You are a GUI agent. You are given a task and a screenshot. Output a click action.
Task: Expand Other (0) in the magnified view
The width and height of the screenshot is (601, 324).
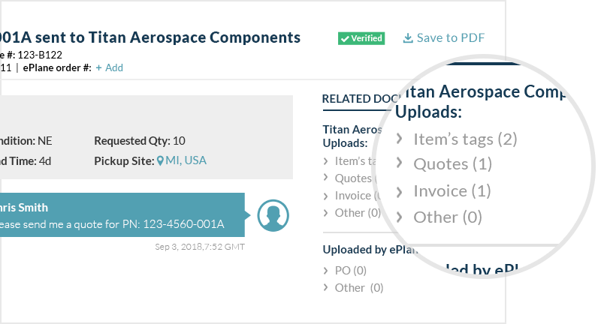439,217
